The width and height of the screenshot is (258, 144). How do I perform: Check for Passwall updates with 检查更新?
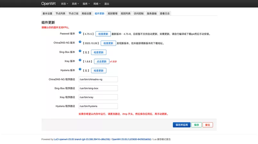(x=103, y=34)
